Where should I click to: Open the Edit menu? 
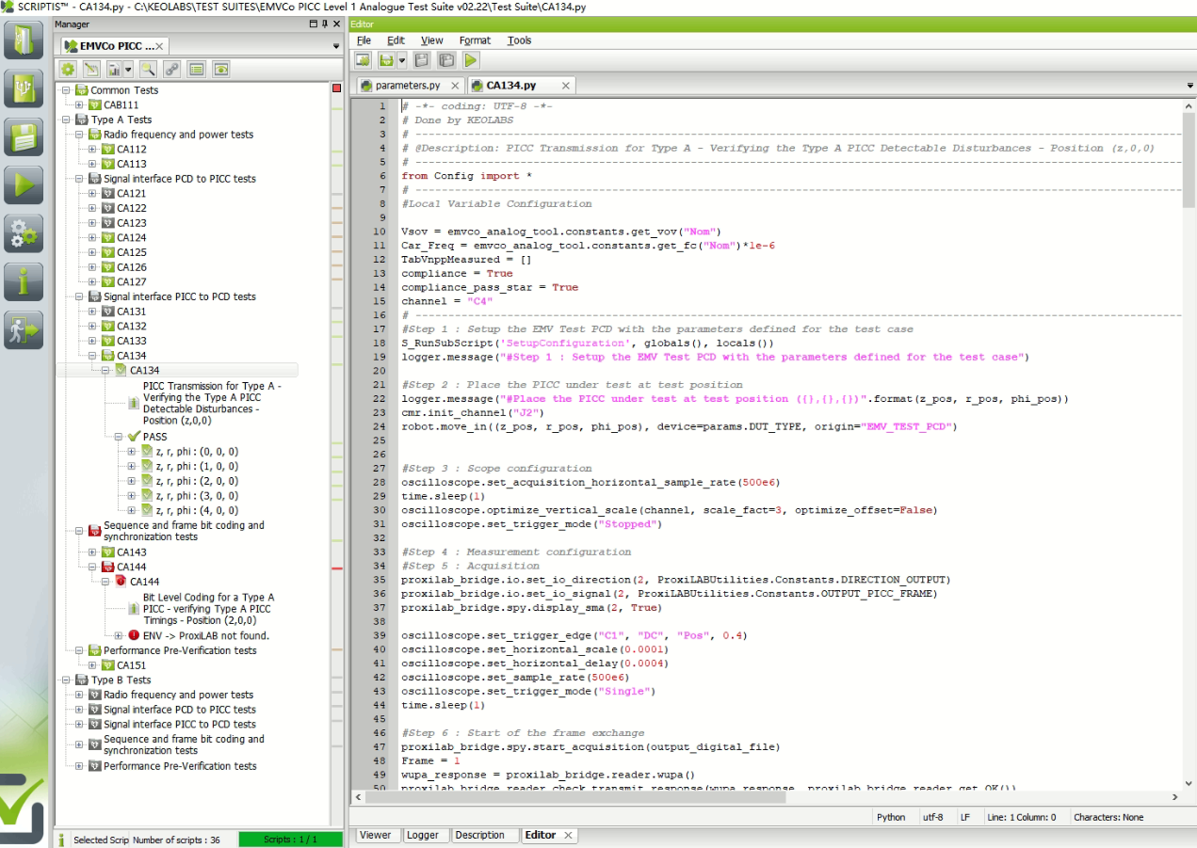click(396, 40)
